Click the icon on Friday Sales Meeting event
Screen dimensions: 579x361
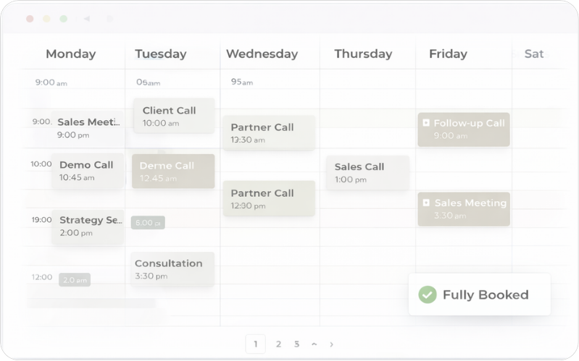click(426, 203)
